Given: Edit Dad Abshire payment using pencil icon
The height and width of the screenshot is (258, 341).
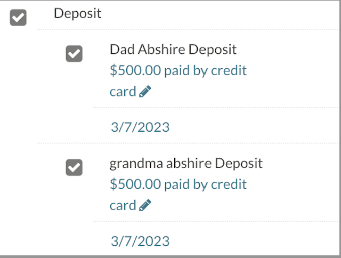Looking at the screenshot, I should 145,92.
